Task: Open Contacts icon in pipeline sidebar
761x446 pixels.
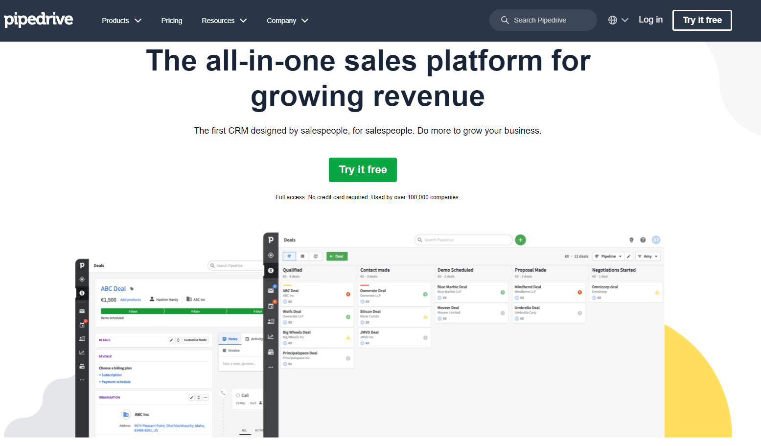Action: tap(271, 322)
